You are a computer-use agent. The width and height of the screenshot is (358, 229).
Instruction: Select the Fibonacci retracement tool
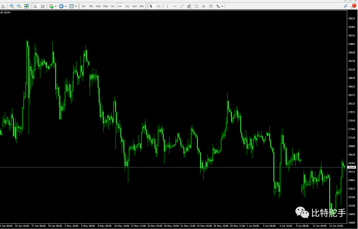(196, 6)
